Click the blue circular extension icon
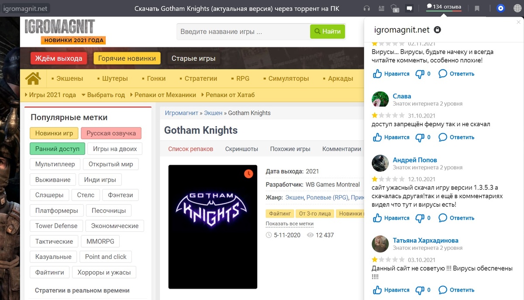The image size is (524, 300). click(x=501, y=8)
